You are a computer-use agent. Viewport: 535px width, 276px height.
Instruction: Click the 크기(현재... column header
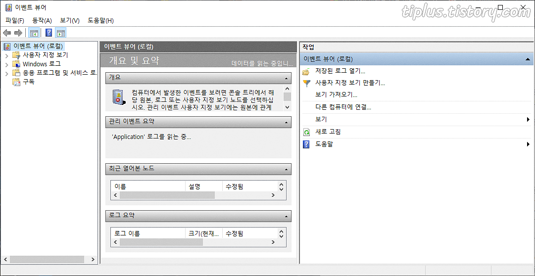coord(203,233)
